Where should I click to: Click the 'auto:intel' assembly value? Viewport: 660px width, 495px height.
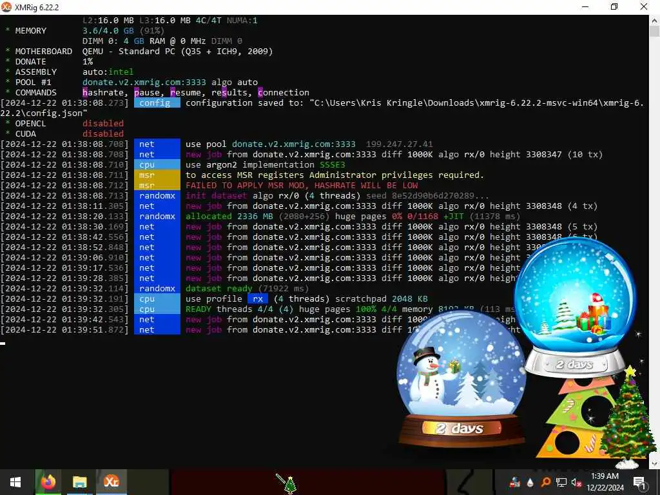coord(108,72)
